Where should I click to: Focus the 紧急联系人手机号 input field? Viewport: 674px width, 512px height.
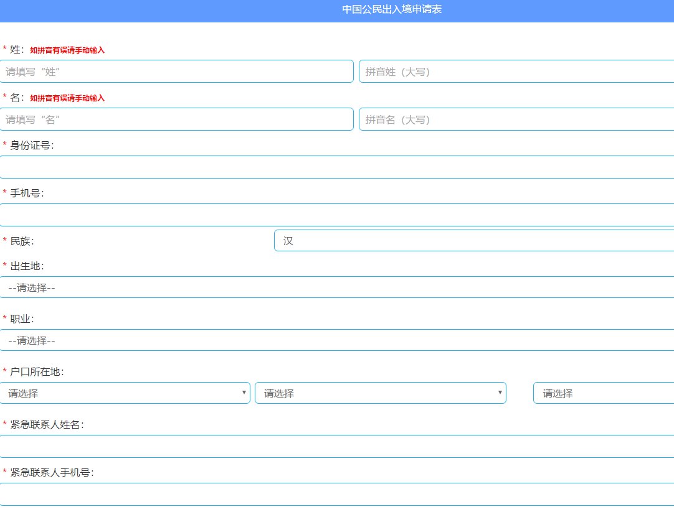click(x=336, y=495)
